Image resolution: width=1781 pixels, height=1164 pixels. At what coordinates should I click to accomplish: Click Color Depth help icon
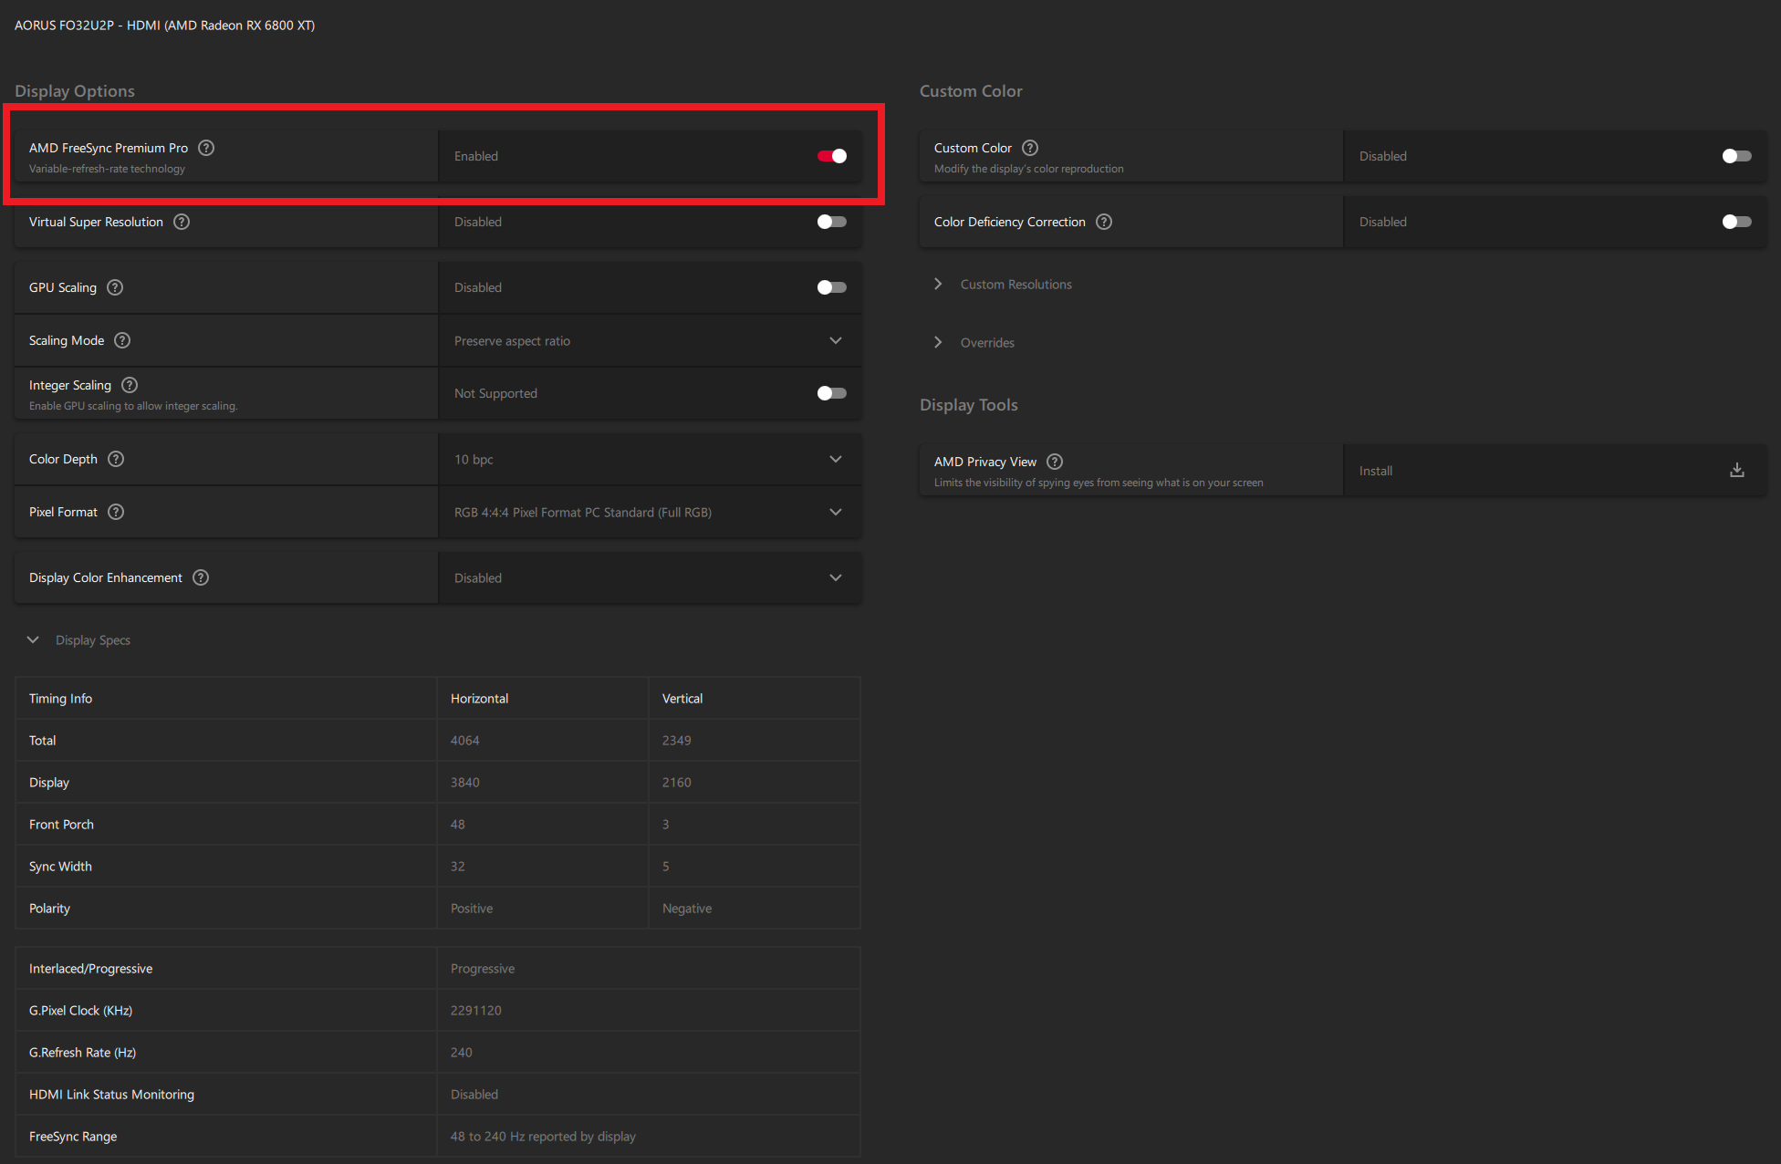click(x=116, y=459)
